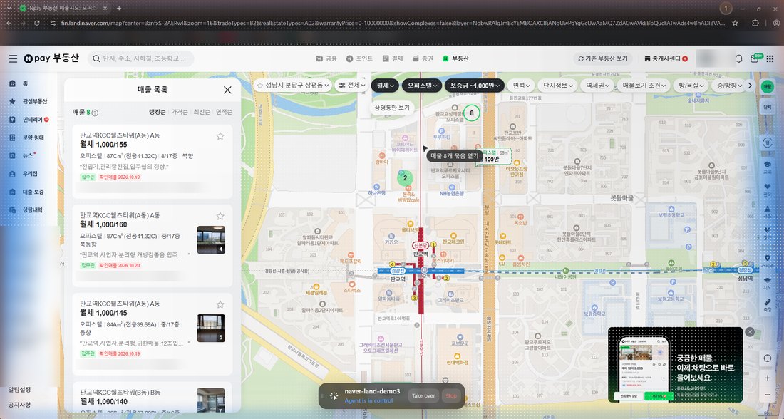This screenshot has width=784, height=419.
Task: Center map on current location
Action: point(768,358)
